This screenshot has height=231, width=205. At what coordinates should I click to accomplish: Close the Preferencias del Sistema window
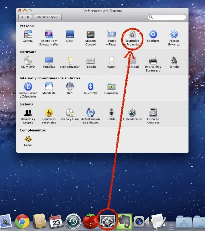coord(20,11)
